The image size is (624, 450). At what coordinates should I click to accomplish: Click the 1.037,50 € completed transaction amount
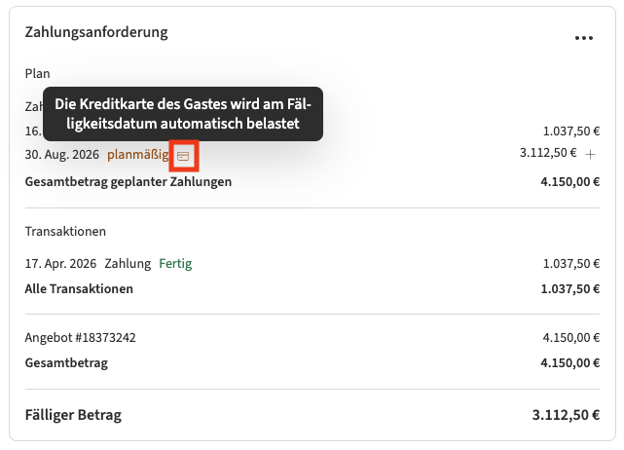(x=571, y=264)
